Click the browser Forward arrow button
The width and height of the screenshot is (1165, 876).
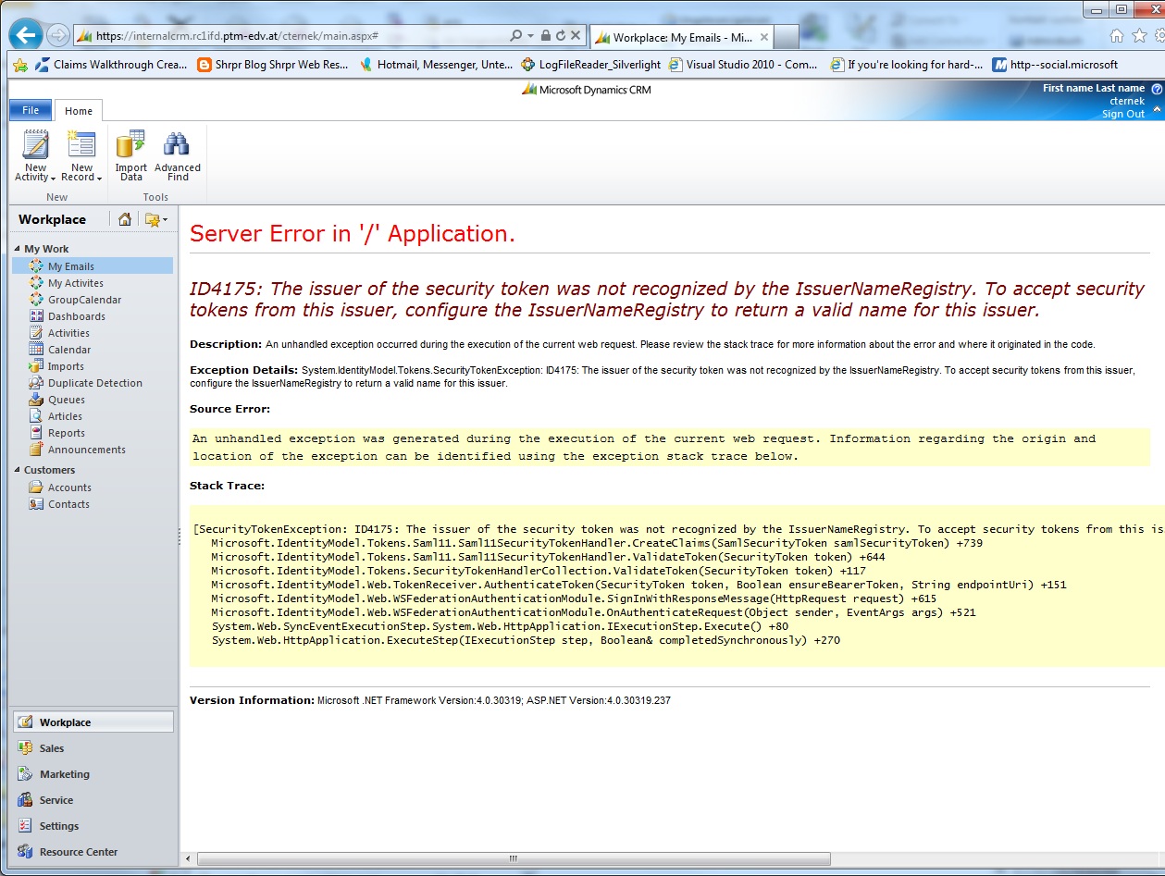click(x=58, y=36)
